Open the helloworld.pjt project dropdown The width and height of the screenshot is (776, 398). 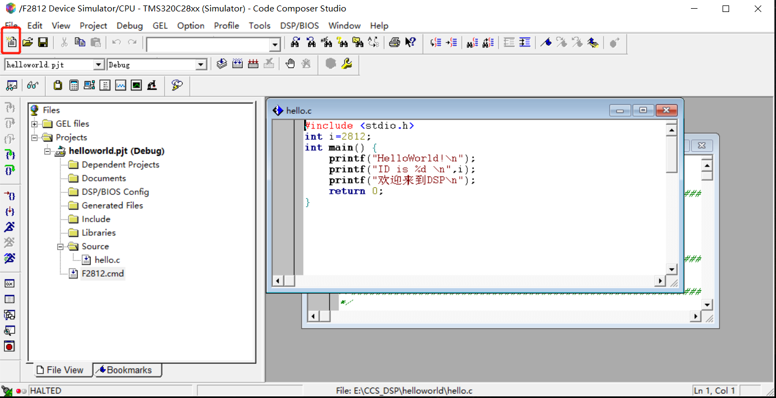[99, 65]
